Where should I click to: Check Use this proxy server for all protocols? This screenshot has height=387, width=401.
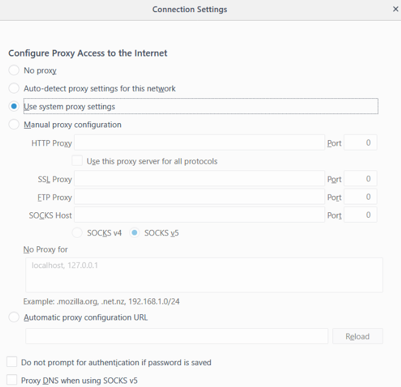click(x=77, y=161)
